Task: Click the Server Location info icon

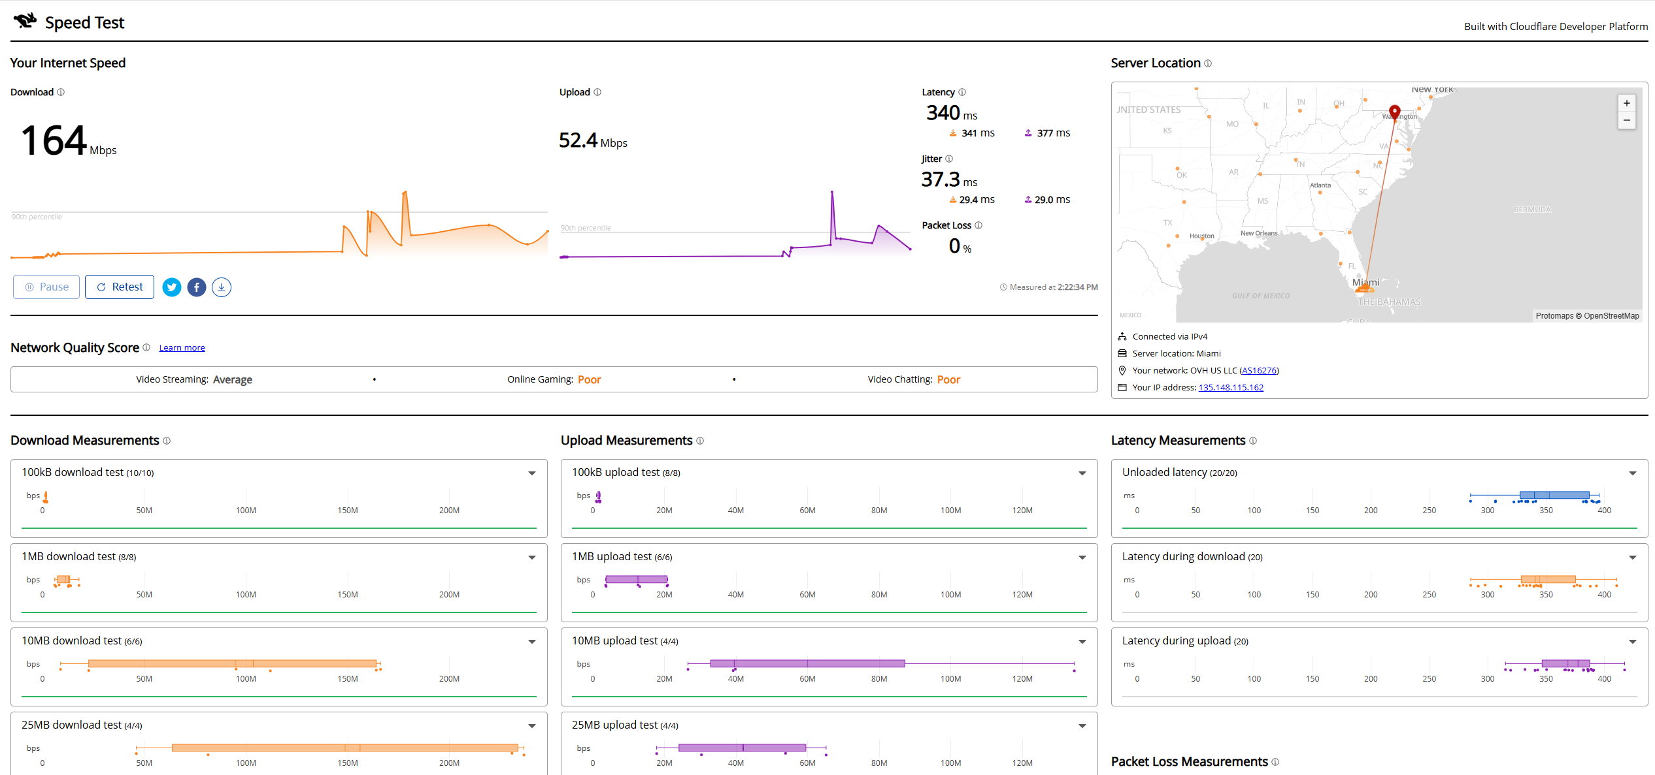Action: point(1208,63)
